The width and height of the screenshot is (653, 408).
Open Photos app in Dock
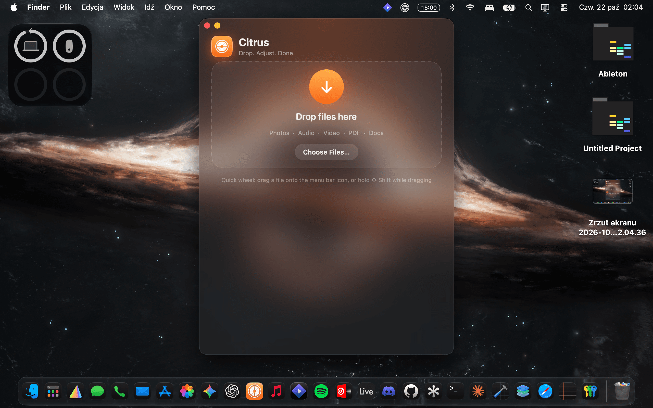pos(187,391)
